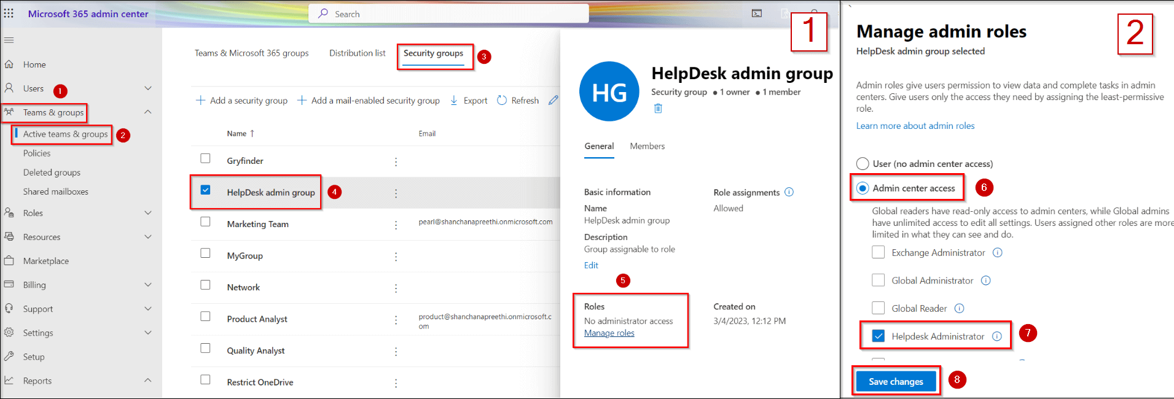
Task: Click the Reports chart icon
Action: (9, 380)
